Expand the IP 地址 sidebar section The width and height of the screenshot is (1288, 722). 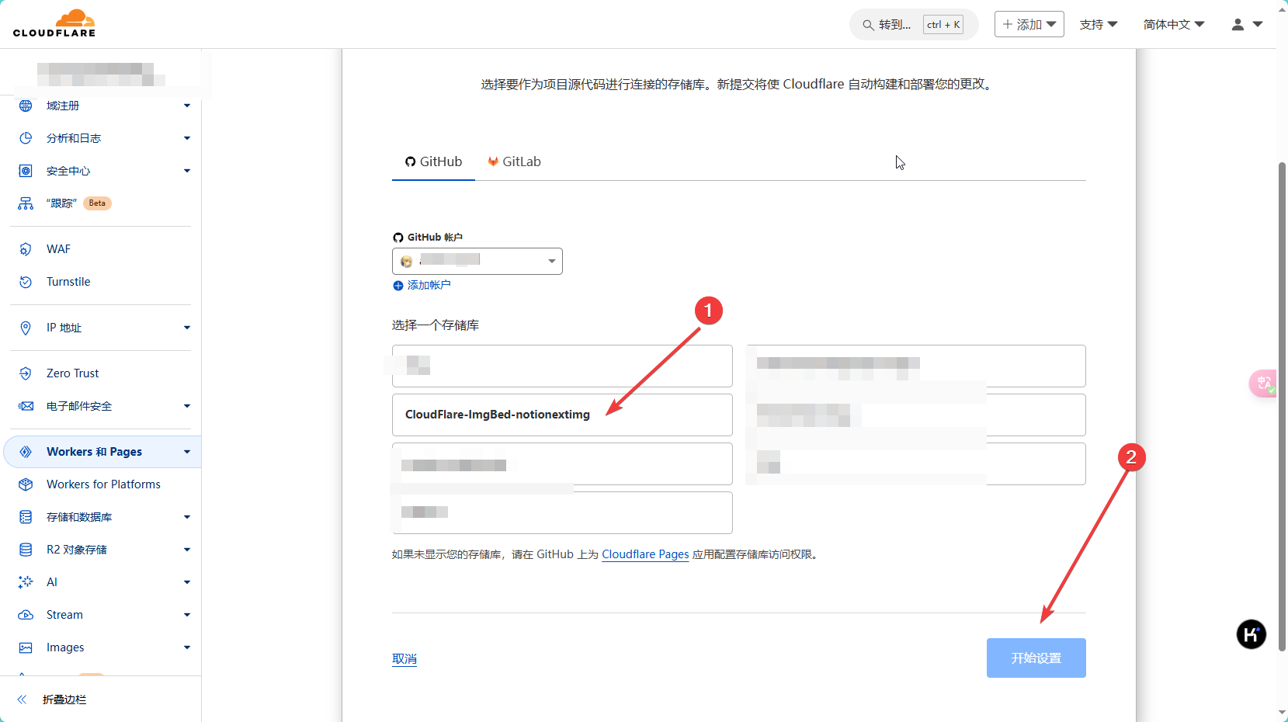(x=187, y=328)
